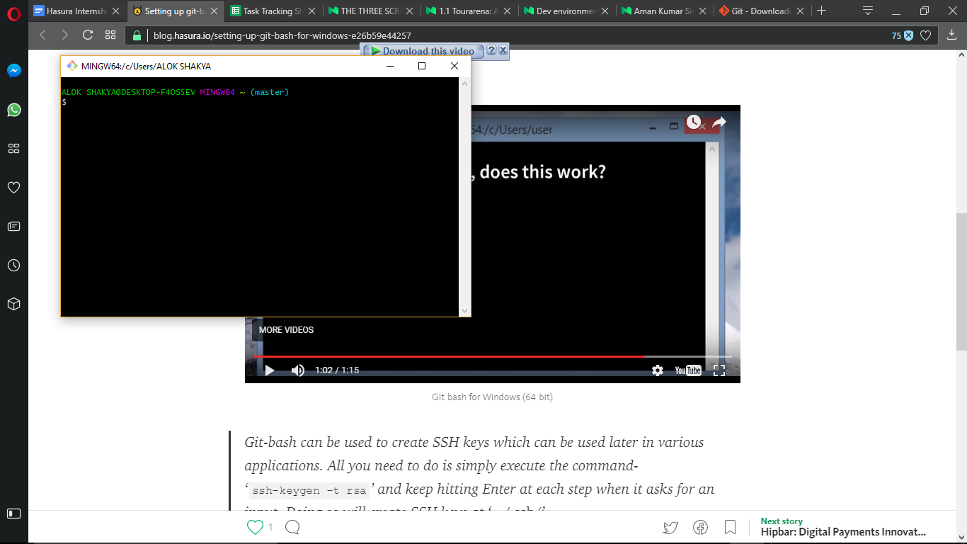Switch to the Aman Kumar tab

pyautogui.click(x=665, y=11)
